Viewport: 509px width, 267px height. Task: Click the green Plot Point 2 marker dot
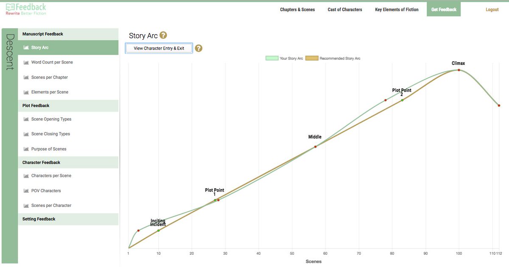(402, 100)
